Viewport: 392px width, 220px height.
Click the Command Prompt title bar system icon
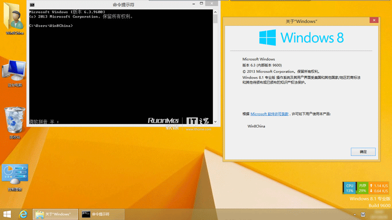coord(32,4)
